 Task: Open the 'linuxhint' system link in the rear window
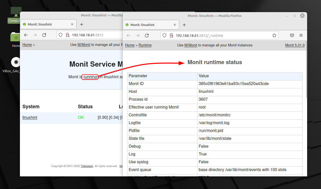tap(30, 117)
